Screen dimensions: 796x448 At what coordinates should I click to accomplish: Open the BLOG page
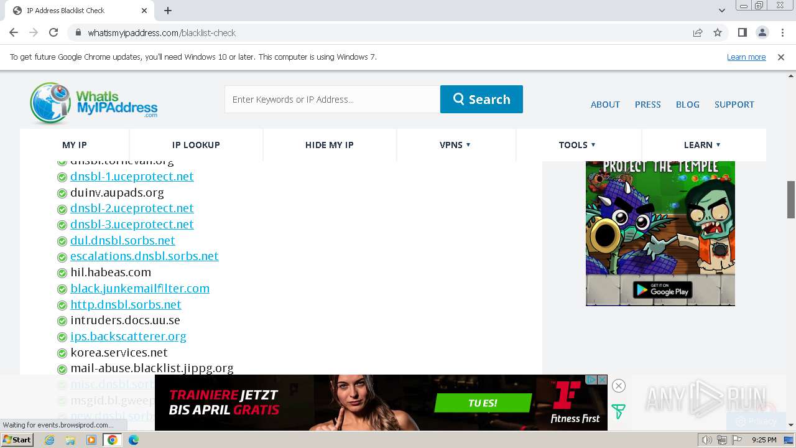coord(687,105)
